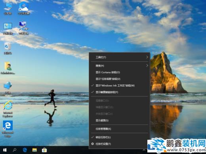This screenshot has height=154, width=206.
Task: Uncheck 显示触摸键盘按钮(Y) option
Action: pos(119,92)
